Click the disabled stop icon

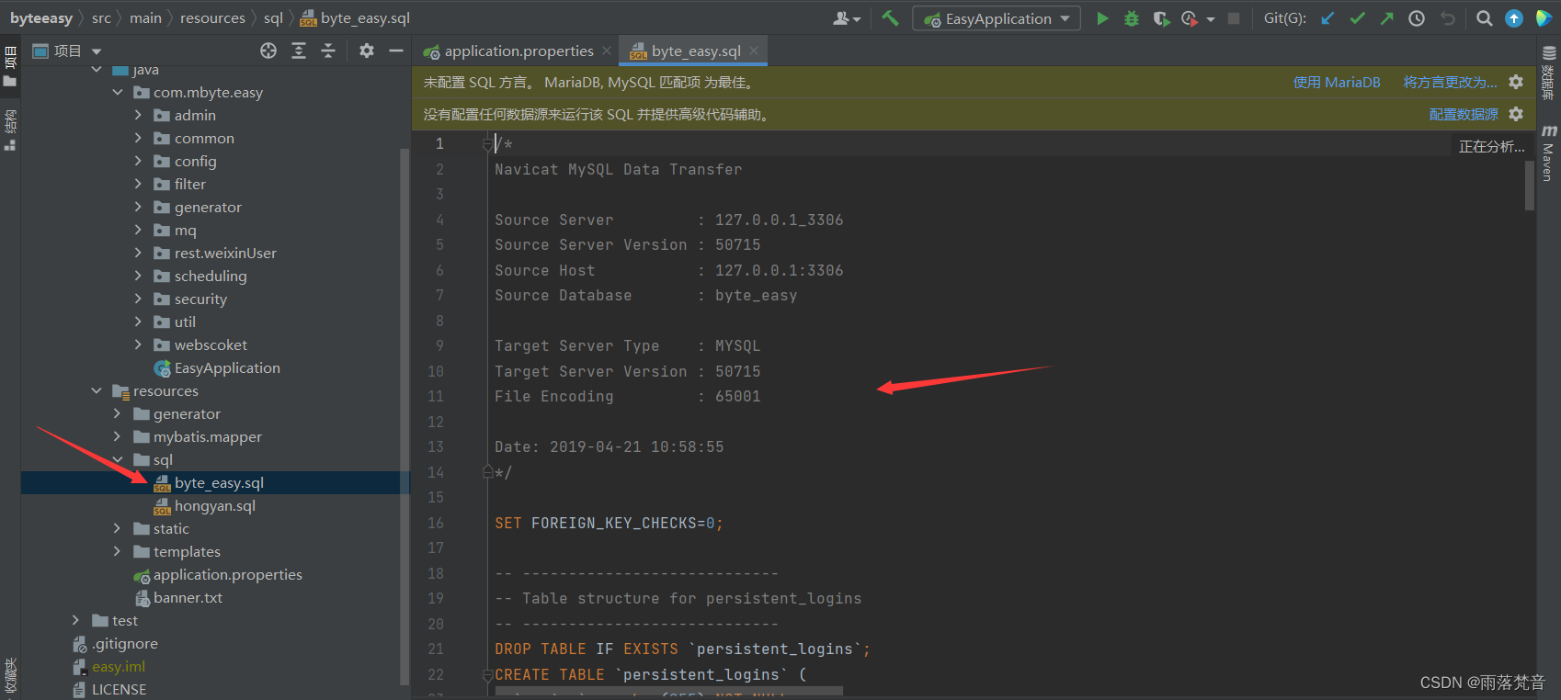tap(1234, 18)
